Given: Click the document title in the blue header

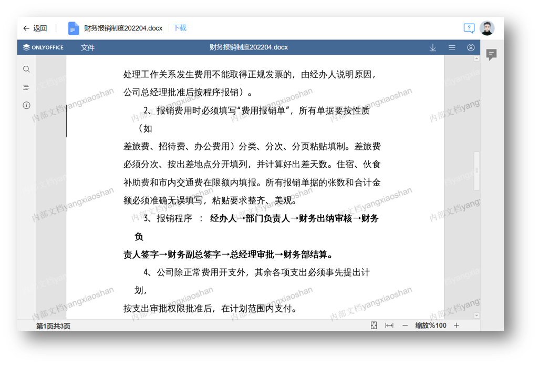Looking at the screenshot, I should [x=249, y=47].
